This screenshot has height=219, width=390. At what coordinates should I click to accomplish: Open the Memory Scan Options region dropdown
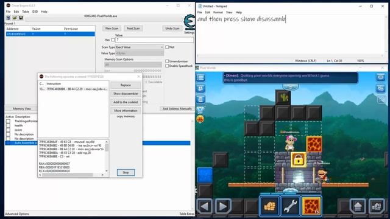(133, 64)
